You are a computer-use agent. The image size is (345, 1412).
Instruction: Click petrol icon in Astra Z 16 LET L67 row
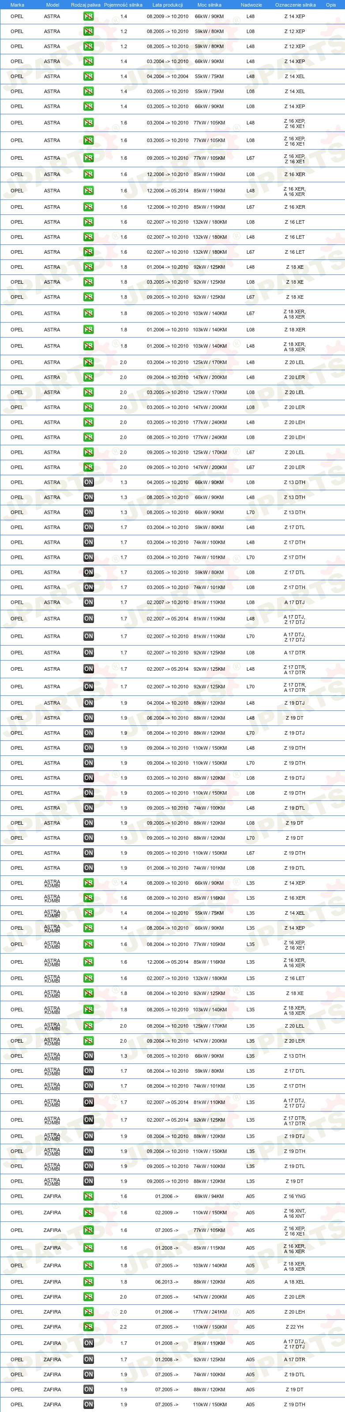pos(88,252)
